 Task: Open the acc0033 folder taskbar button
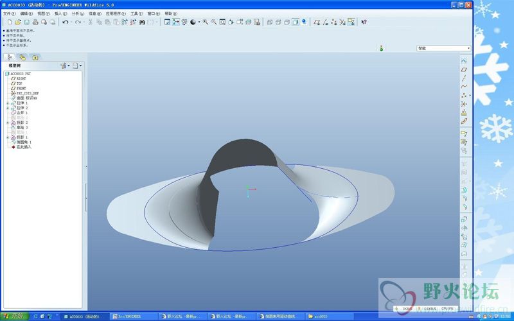point(330,317)
